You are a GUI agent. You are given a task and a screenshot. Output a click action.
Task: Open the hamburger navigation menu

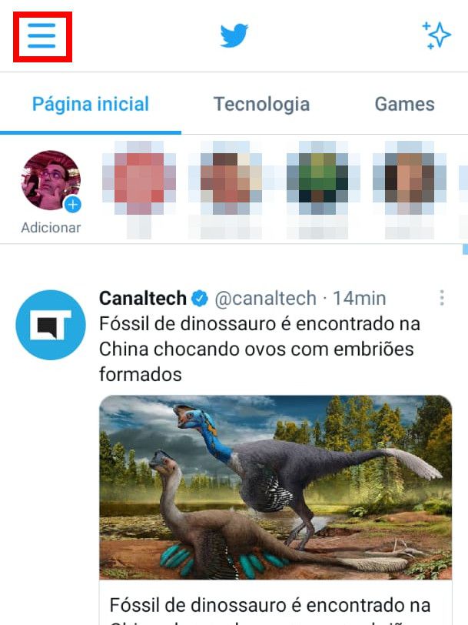tap(41, 36)
